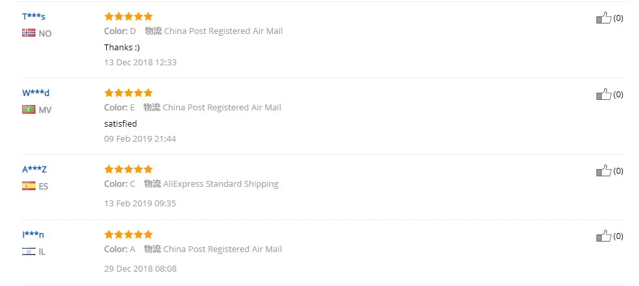This screenshot has height=286, width=639.
Task: Click the Israel flag next to IL
Action: click(29, 251)
